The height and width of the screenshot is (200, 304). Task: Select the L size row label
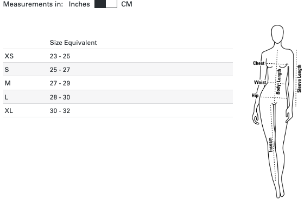point(7,97)
